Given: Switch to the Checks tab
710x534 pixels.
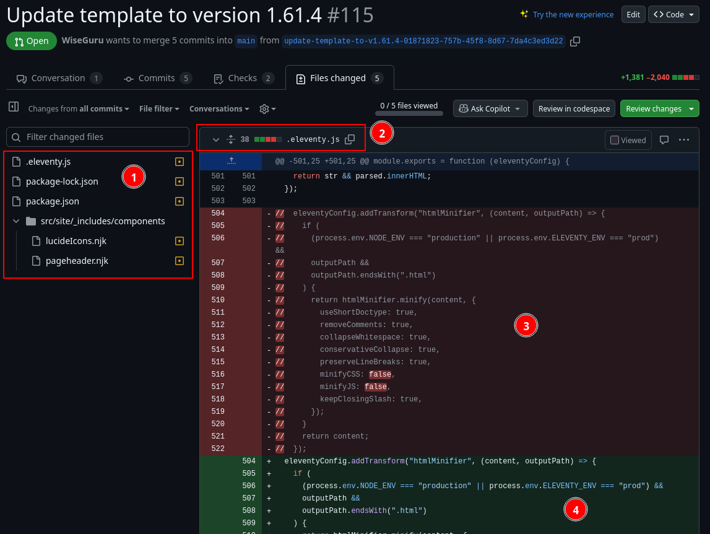Looking at the screenshot, I should tap(243, 78).
